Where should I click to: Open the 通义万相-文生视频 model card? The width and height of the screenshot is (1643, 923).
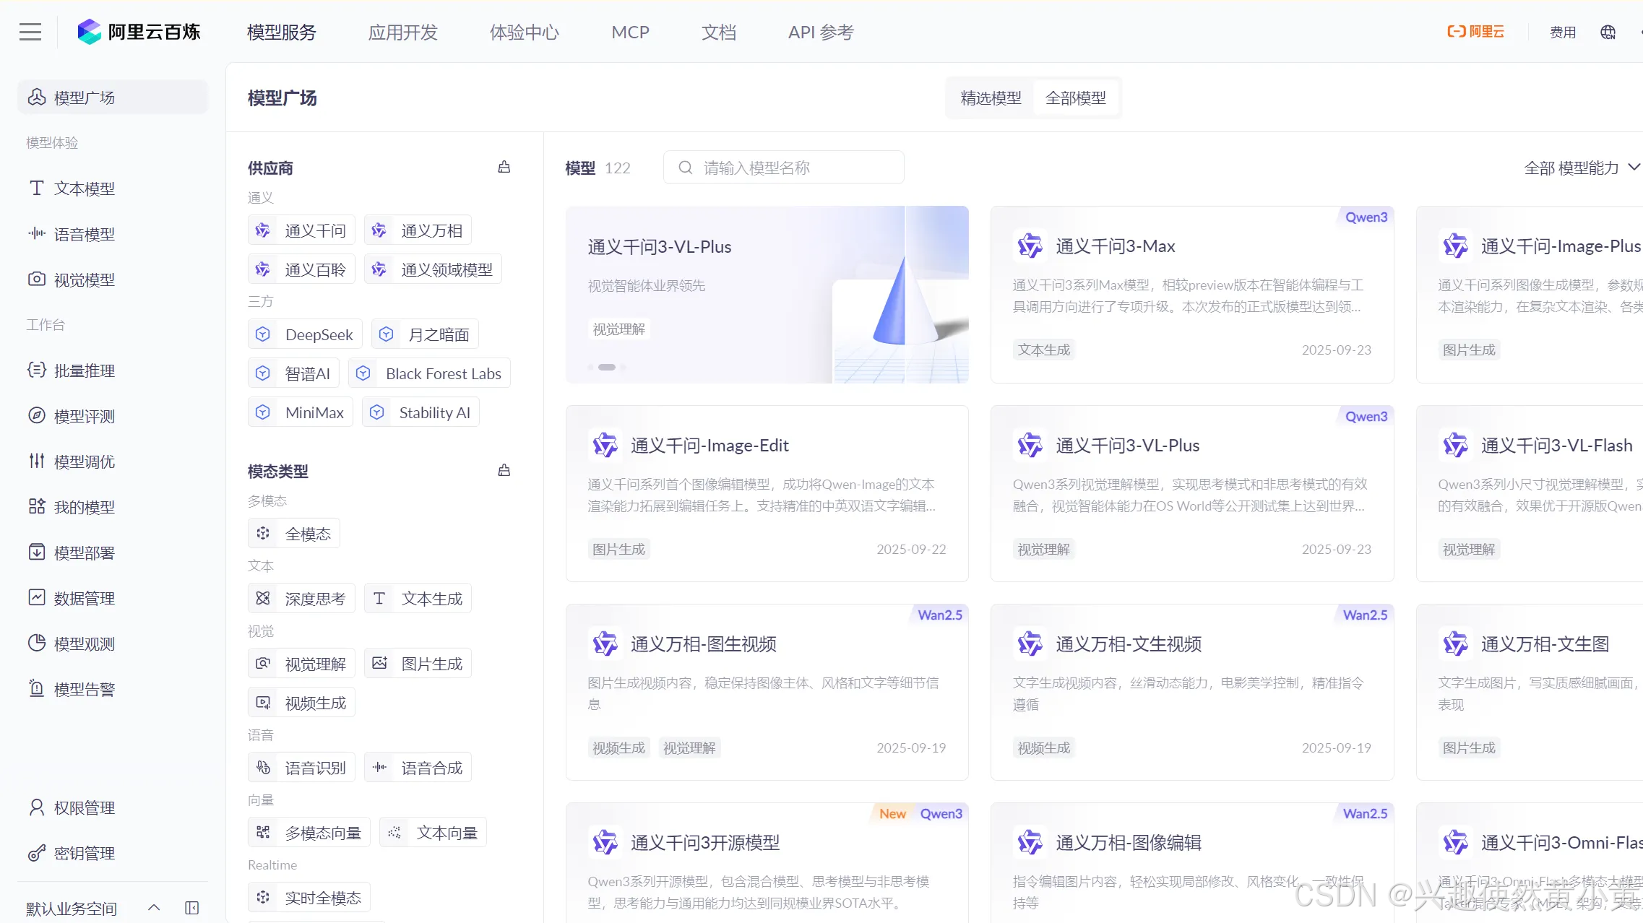[x=1192, y=692]
